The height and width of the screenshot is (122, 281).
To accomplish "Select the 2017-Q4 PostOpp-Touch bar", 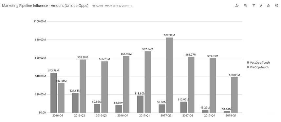I will tap(205, 111).
